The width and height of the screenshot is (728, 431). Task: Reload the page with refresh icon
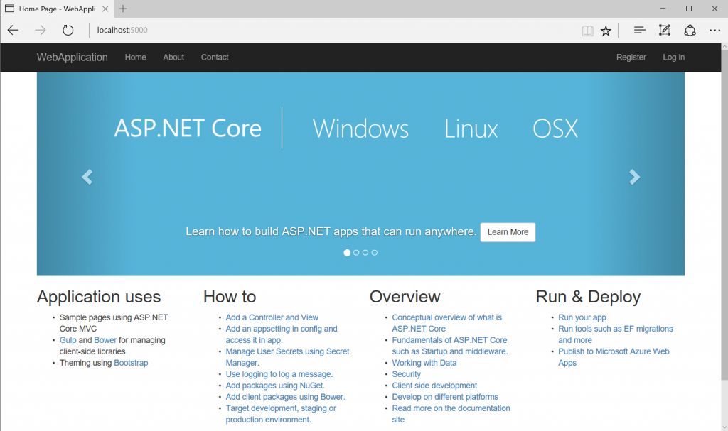(x=68, y=30)
